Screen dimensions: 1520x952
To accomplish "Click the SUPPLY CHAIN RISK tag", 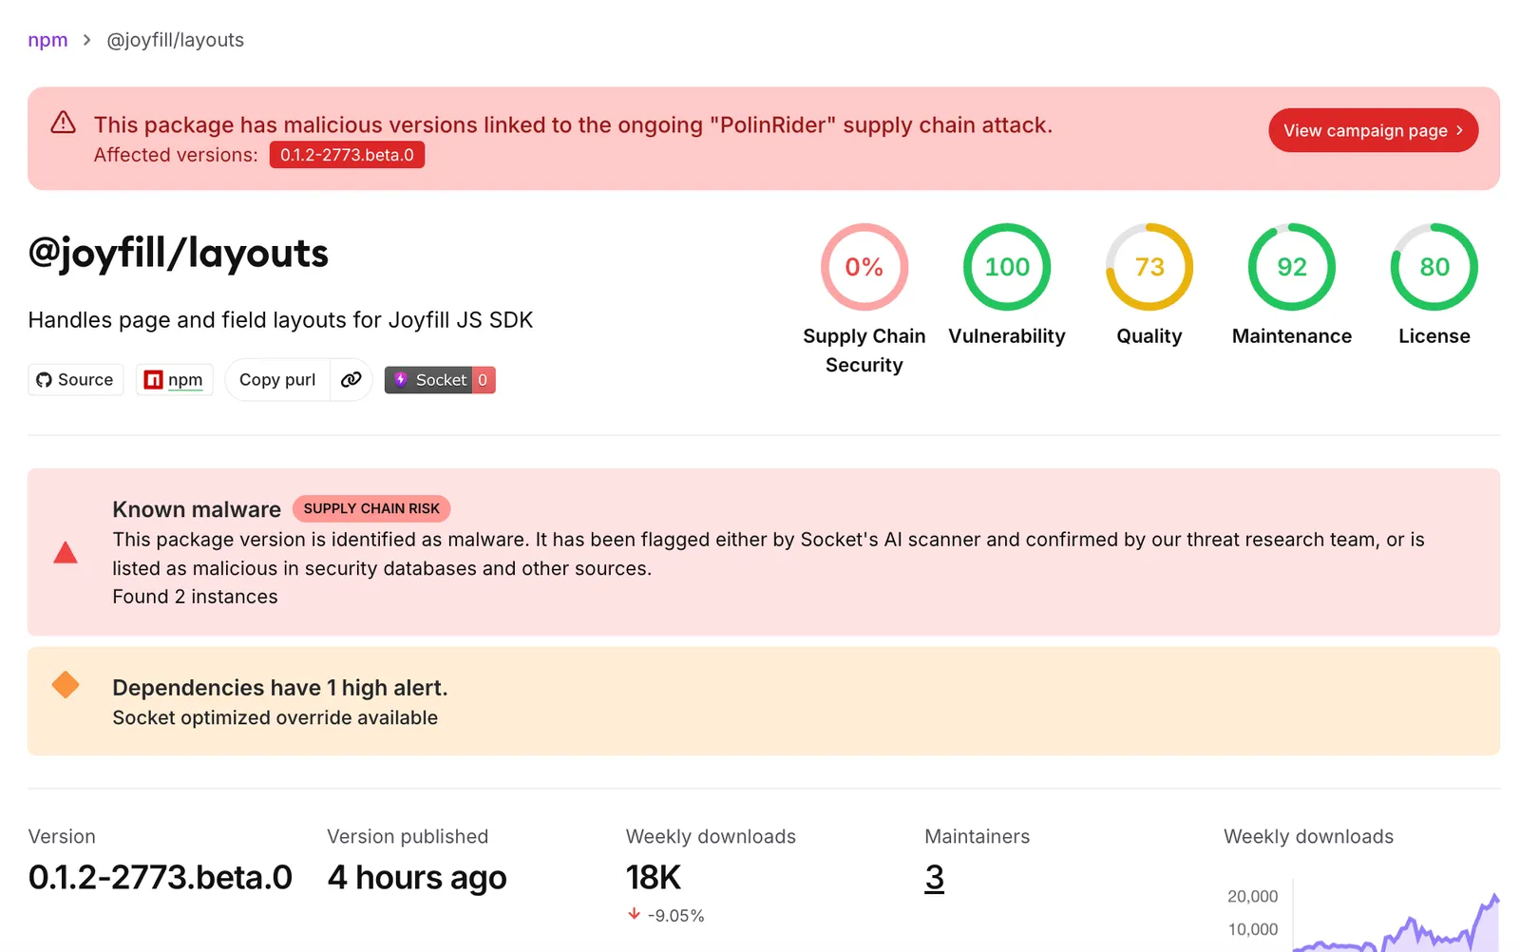I will [371, 508].
